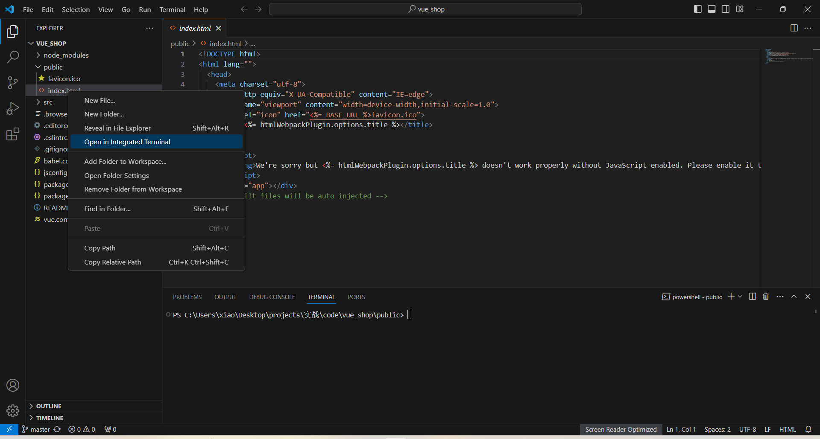
Task: Open the Extensions view
Action: pos(13,134)
